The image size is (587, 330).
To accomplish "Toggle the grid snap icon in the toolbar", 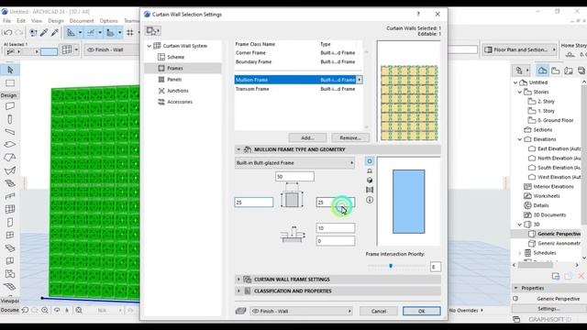I will click(x=130, y=33).
